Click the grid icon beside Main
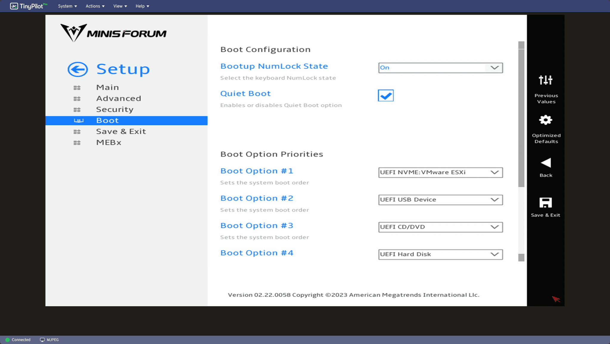 point(77,87)
